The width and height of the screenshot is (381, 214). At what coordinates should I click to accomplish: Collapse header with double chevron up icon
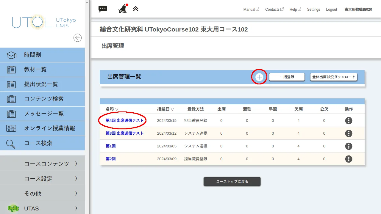point(136,9)
